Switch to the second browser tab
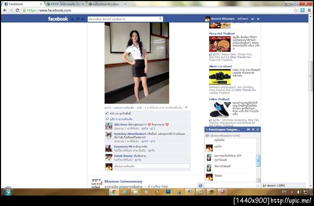This screenshot has height=206, width=314. (65, 4)
